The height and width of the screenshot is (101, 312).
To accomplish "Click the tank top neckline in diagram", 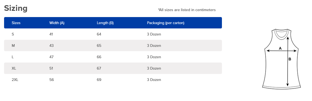I will pos(282,33).
